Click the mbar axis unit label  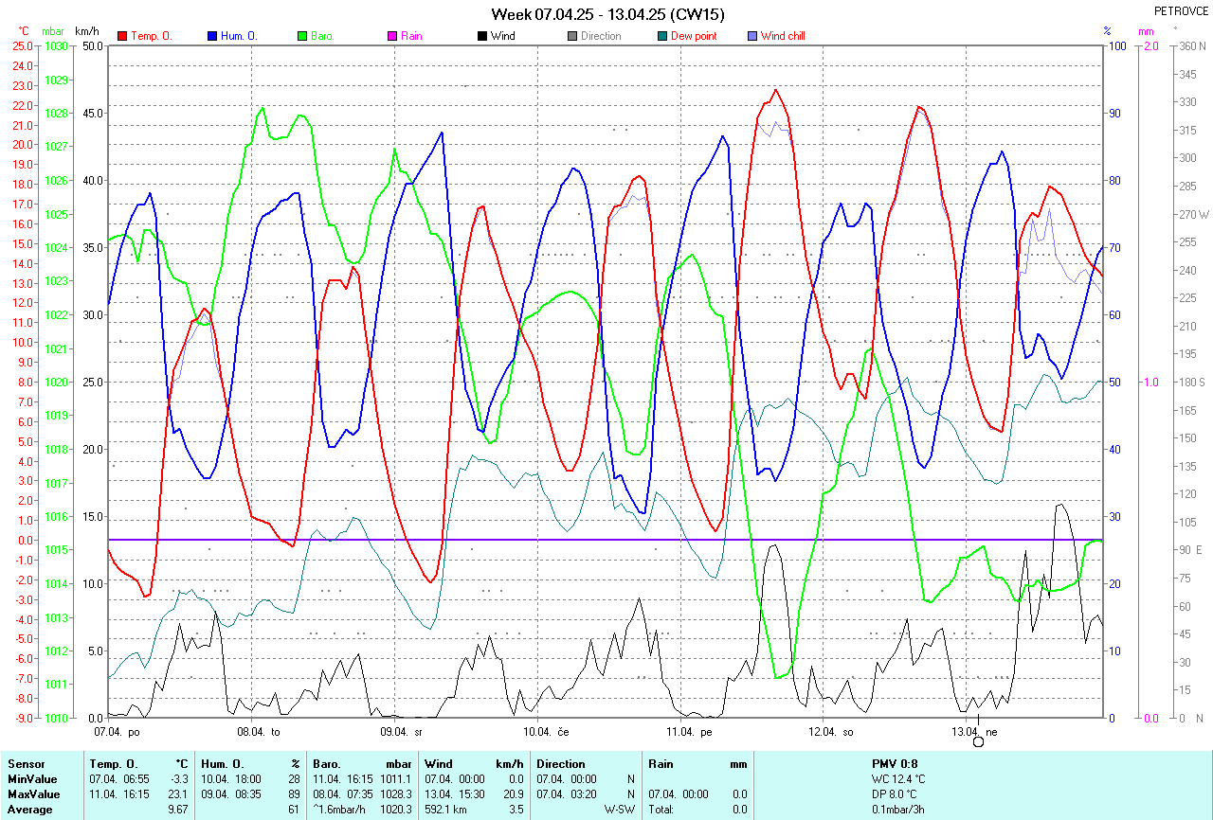click(53, 31)
